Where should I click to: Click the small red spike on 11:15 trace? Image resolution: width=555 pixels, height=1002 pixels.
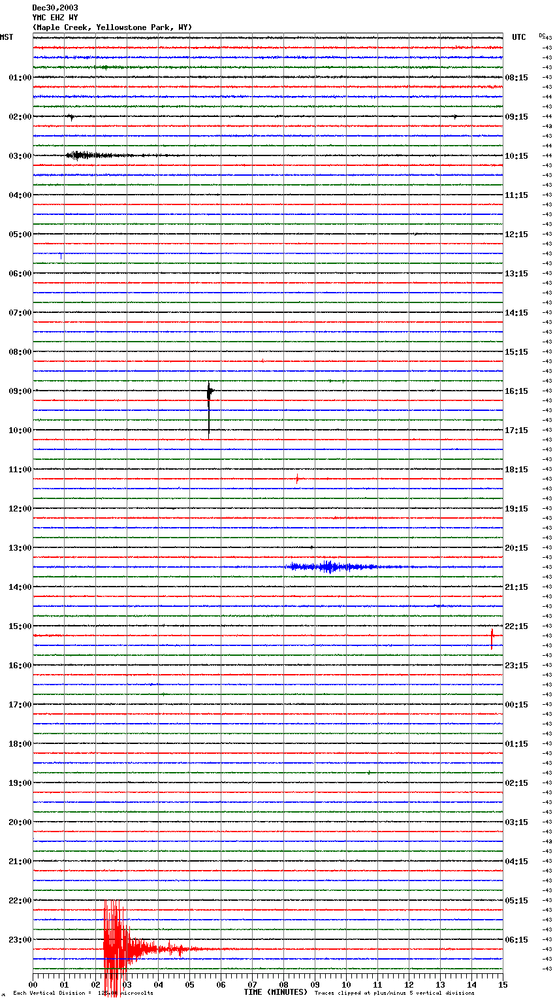pyautogui.click(x=297, y=479)
